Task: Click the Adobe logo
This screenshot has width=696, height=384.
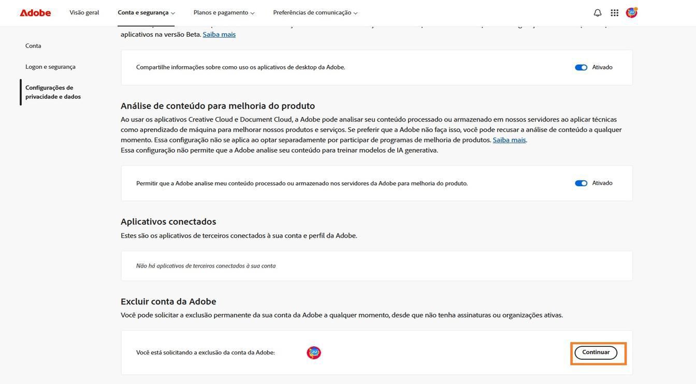Action: tap(35, 12)
